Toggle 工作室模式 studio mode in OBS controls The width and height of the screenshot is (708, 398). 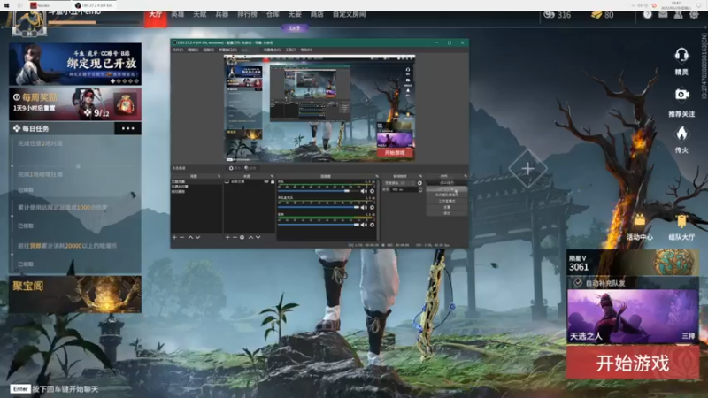point(447,201)
